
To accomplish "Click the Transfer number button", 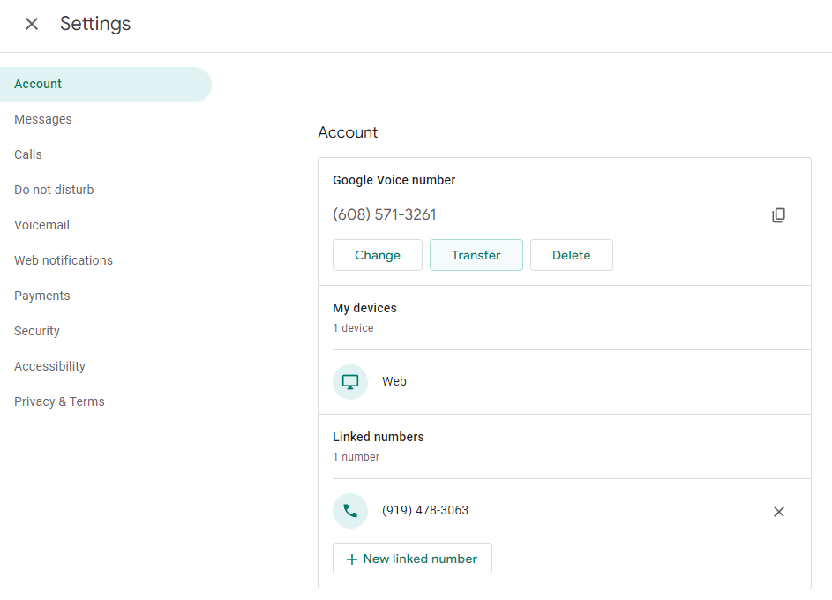I will tap(476, 255).
